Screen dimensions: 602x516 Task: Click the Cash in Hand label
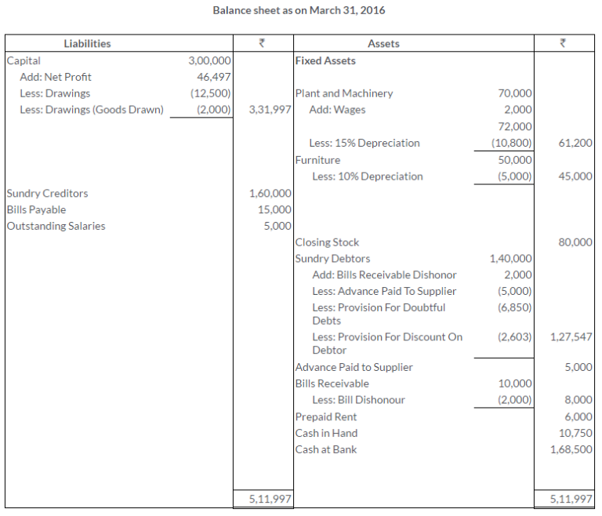(326, 434)
